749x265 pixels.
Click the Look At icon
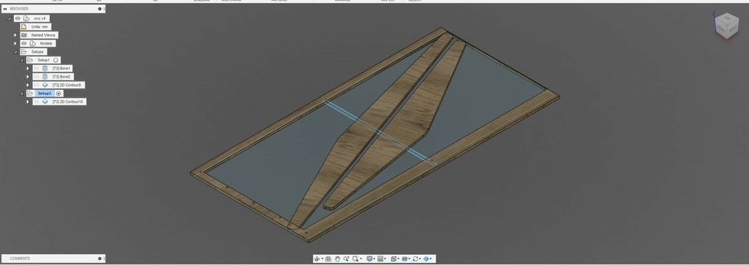click(x=328, y=259)
